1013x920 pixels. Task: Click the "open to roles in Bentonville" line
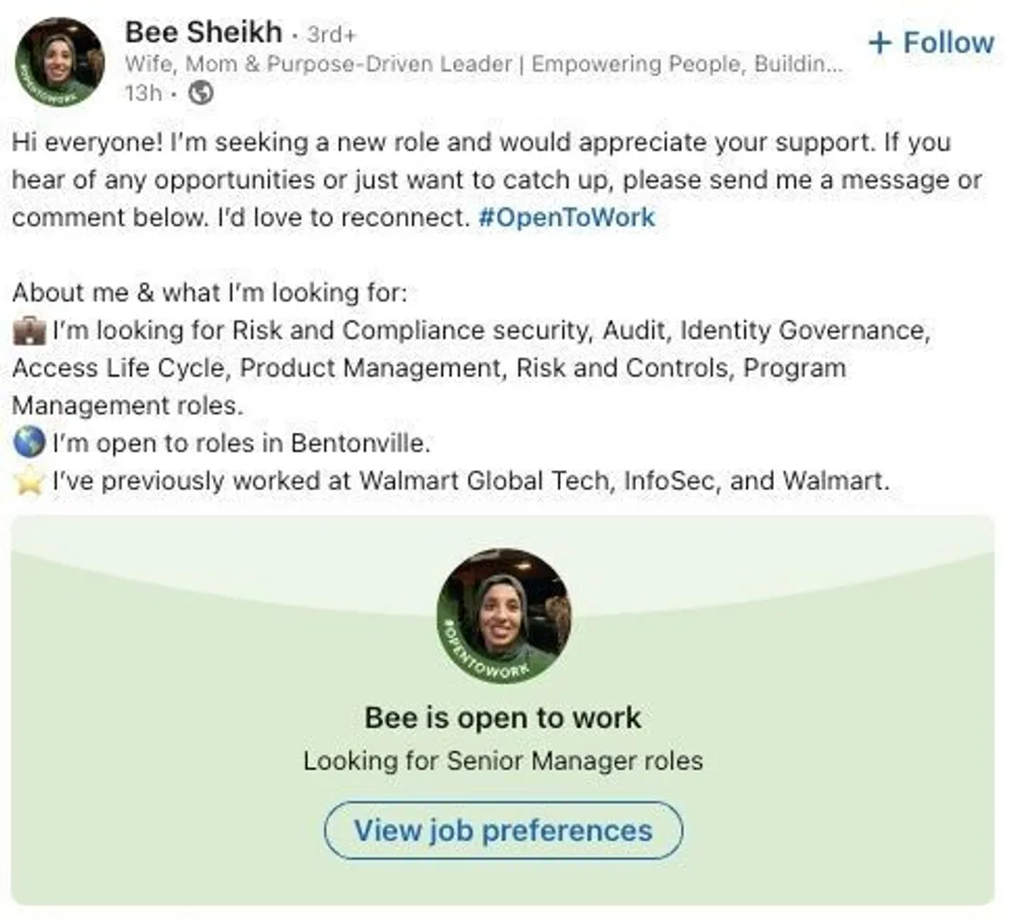point(241,443)
